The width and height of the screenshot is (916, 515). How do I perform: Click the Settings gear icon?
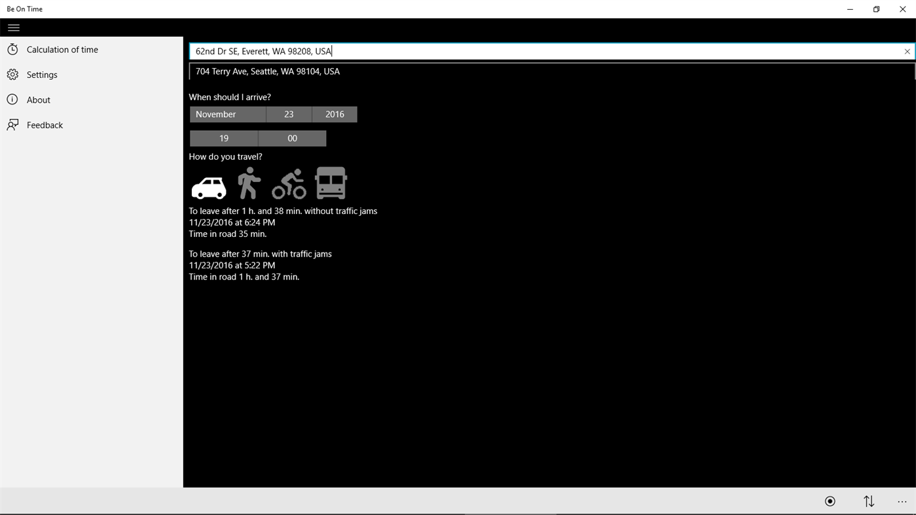tap(13, 74)
